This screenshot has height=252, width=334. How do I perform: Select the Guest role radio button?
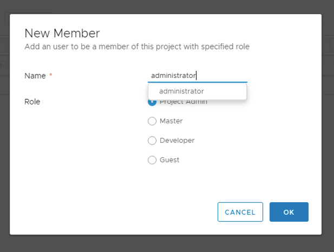pyautogui.click(x=152, y=160)
